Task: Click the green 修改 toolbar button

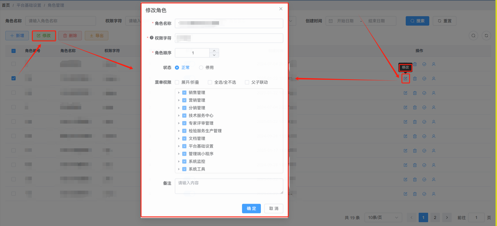Action: pyautogui.click(x=44, y=36)
